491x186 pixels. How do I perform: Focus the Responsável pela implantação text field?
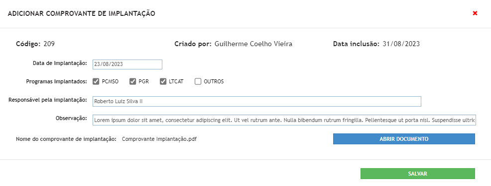257,101
